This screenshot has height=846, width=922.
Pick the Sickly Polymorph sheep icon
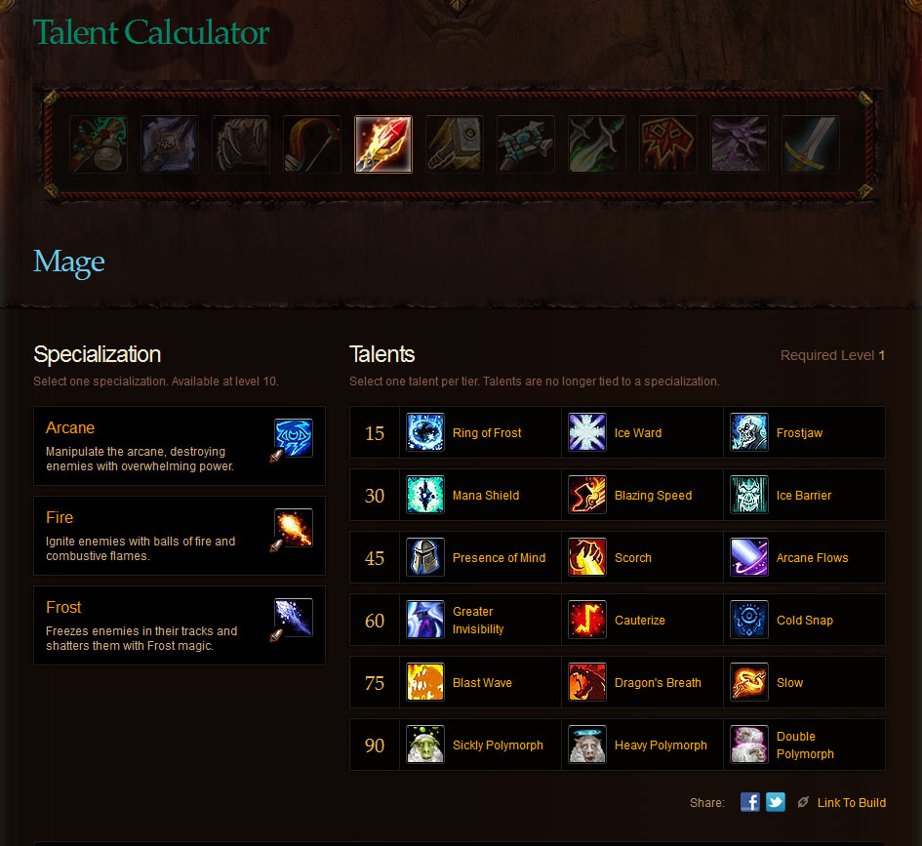424,745
